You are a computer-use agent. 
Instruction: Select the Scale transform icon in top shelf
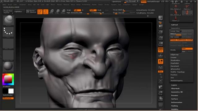tap(57, 12)
